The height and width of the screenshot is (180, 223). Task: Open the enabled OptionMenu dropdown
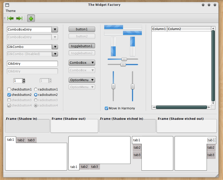pos(82,80)
